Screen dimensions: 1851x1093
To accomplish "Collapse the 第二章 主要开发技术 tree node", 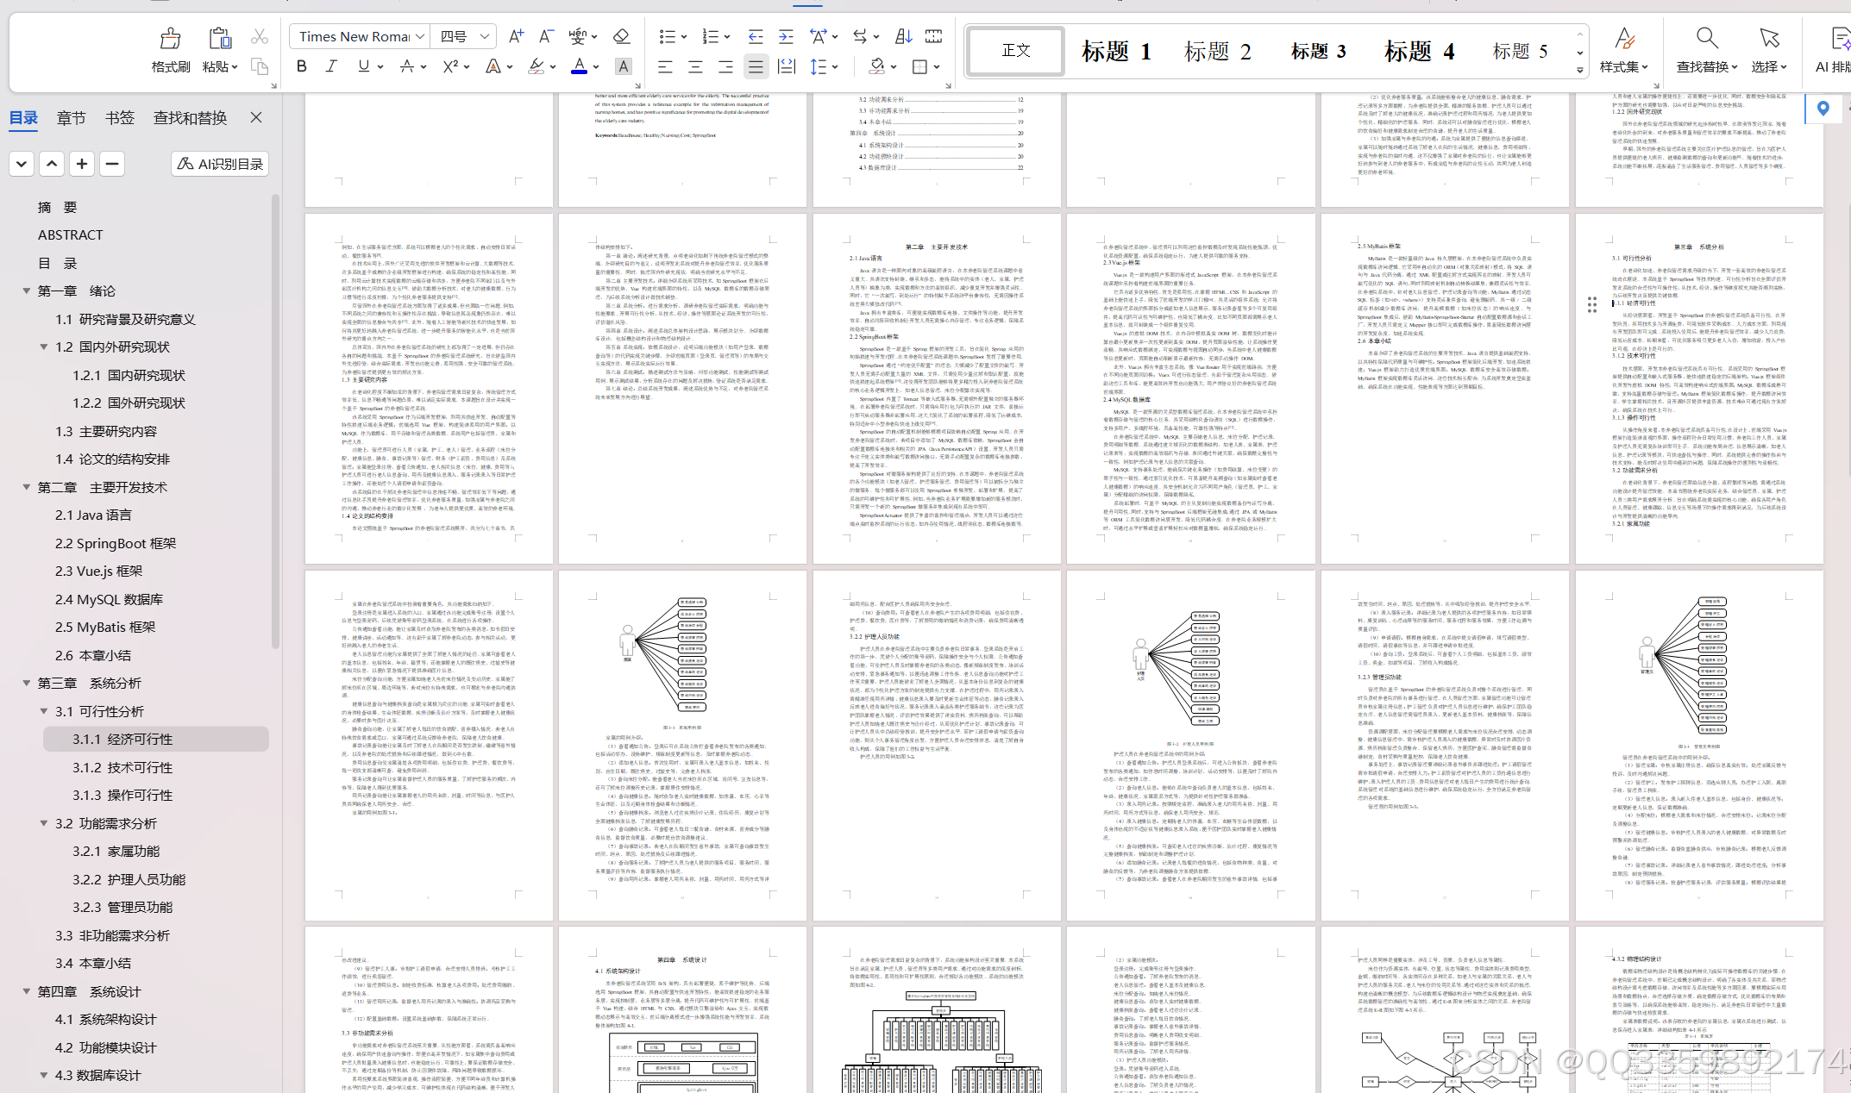I will [x=26, y=487].
